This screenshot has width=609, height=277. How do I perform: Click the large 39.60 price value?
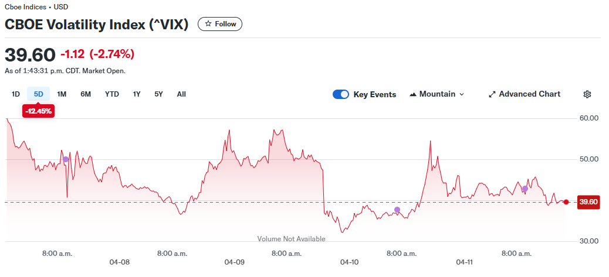31,54
